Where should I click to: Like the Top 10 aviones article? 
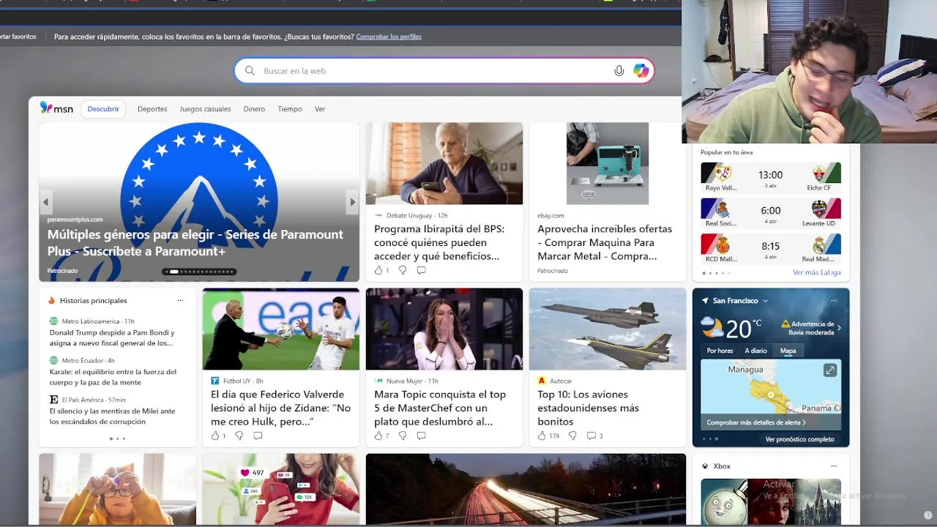coord(542,436)
